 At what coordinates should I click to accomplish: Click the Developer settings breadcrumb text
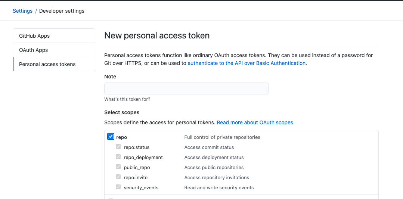coord(62,11)
